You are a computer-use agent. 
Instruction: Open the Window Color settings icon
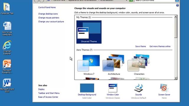click(113, 88)
